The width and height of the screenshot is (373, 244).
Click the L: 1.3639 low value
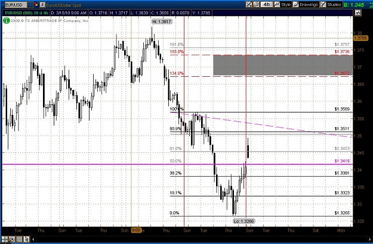tap(140, 13)
